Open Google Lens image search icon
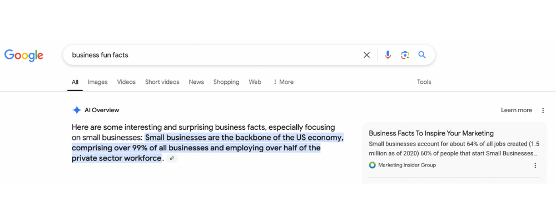 click(405, 55)
